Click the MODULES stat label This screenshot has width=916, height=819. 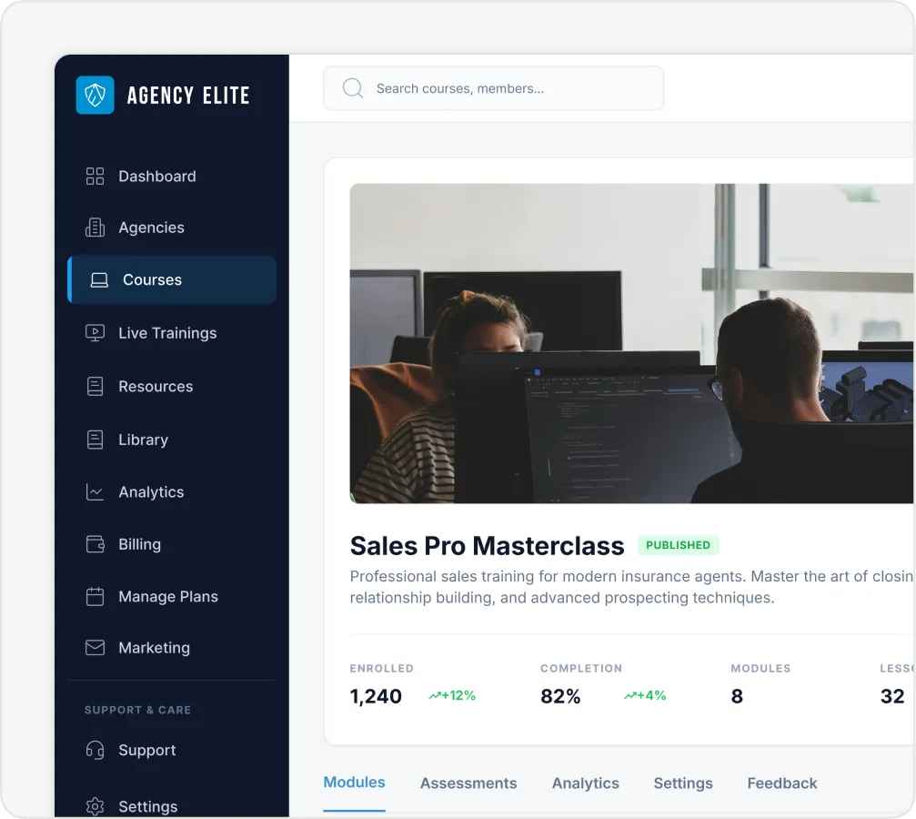point(760,668)
